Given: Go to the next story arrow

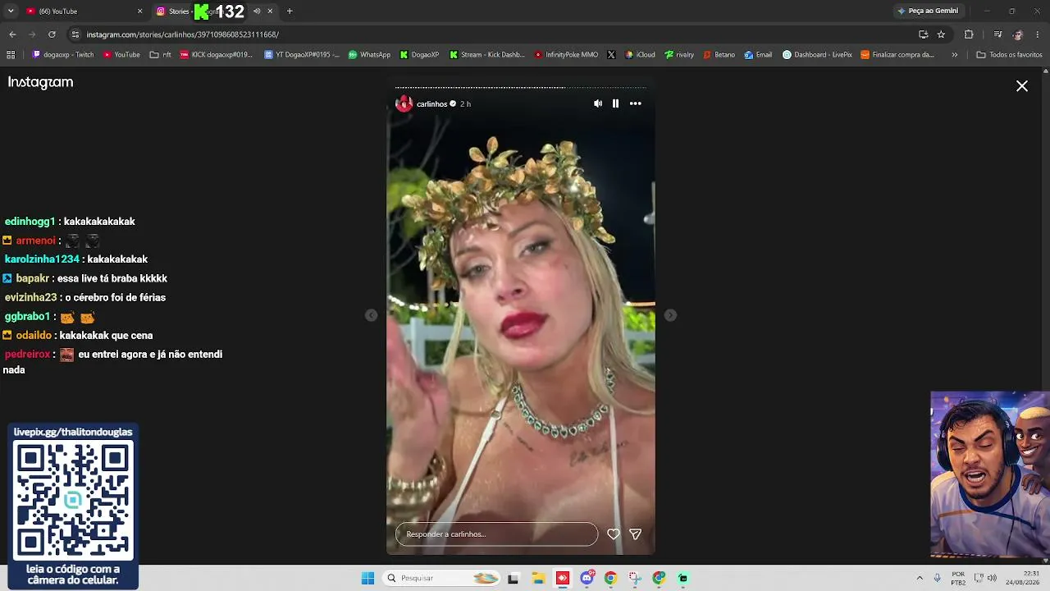Looking at the screenshot, I should [670, 315].
